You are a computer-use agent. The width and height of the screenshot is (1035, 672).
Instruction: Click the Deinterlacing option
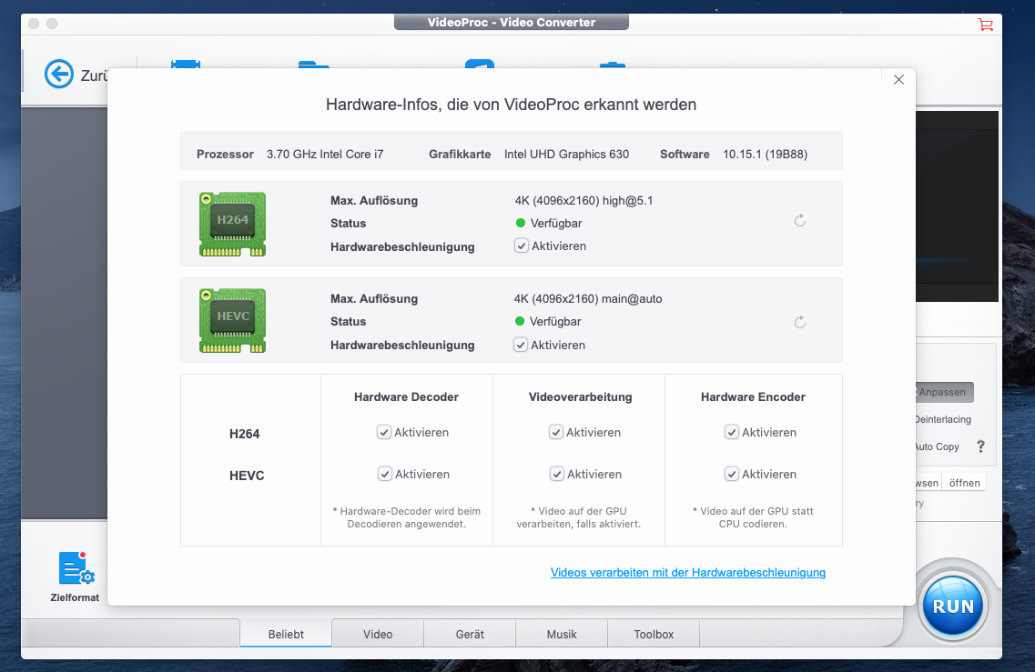tap(943, 419)
